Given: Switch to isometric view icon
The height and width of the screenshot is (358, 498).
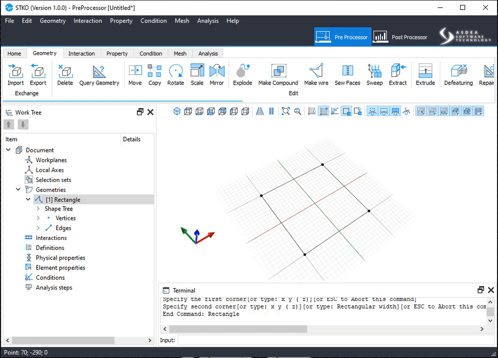Looking at the screenshot, I should pyautogui.click(x=177, y=112).
